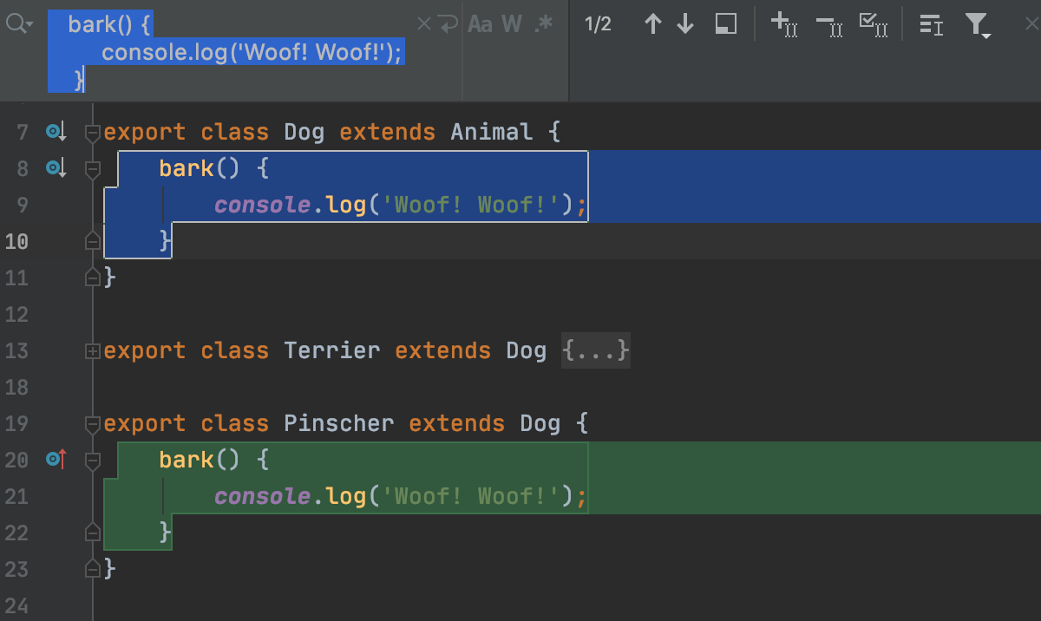Click the extends keyword on line 7
1041x621 pixels.
(388, 133)
